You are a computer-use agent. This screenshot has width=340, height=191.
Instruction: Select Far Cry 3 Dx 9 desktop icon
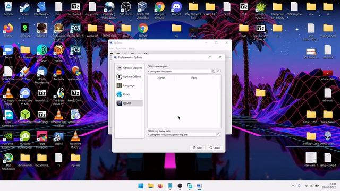coord(75,30)
